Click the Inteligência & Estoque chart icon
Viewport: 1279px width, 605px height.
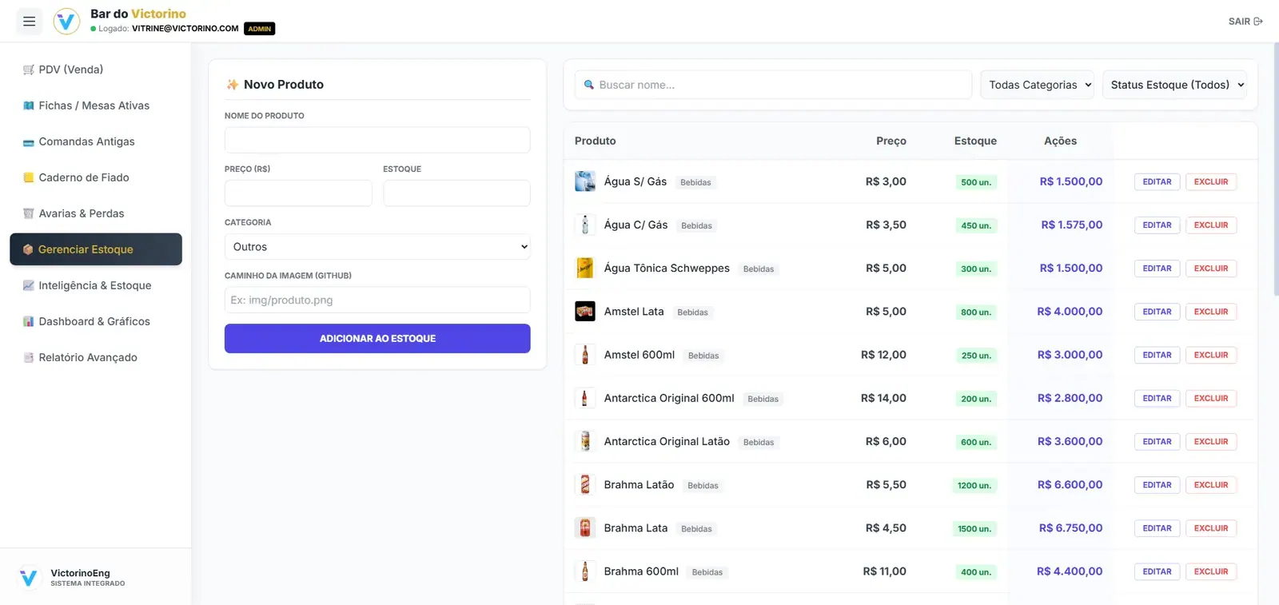pos(29,285)
